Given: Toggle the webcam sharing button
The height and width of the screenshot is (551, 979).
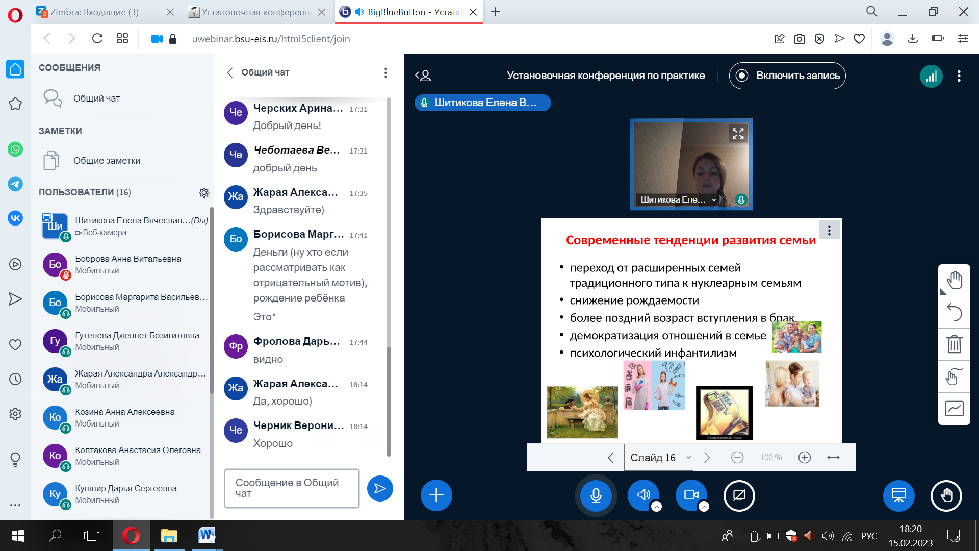Looking at the screenshot, I should point(691,495).
